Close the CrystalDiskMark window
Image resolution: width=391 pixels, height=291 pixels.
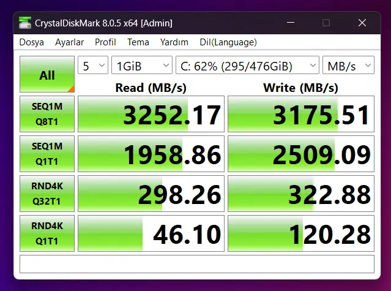click(x=362, y=23)
